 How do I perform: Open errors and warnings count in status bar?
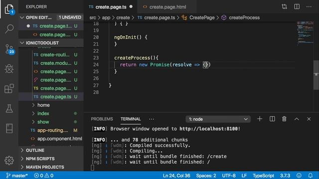[x=43, y=176]
